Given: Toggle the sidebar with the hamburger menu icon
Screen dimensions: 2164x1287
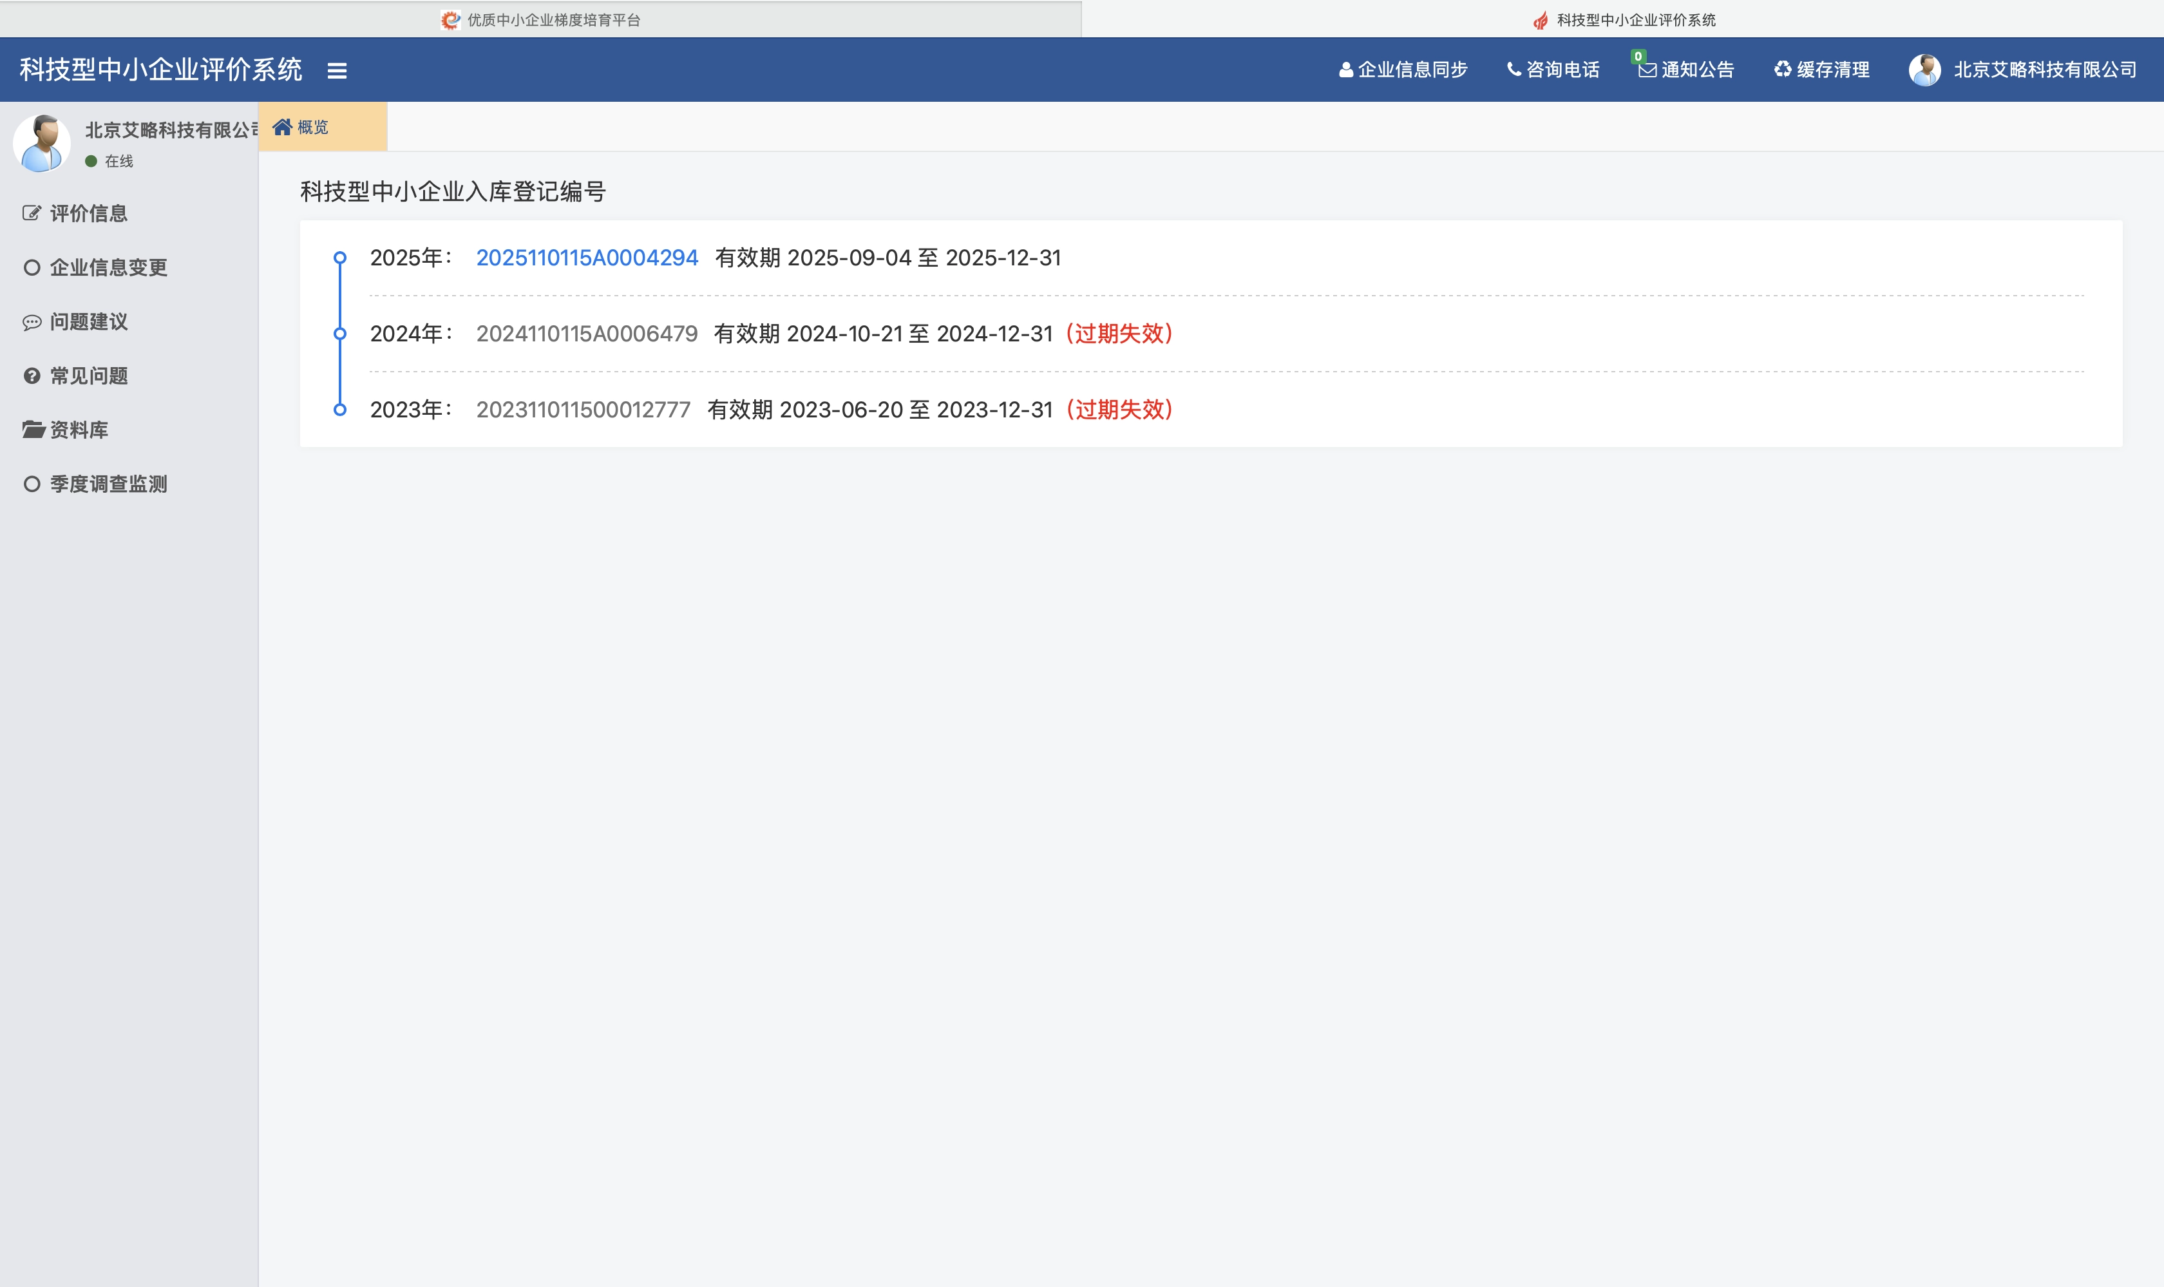Looking at the screenshot, I should [337, 70].
